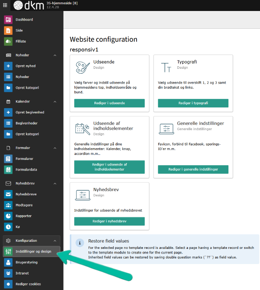The height and width of the screenshot is (290, 260).
Task: Select Indstillinger og design menu item
Action: (x=33, y=252)
